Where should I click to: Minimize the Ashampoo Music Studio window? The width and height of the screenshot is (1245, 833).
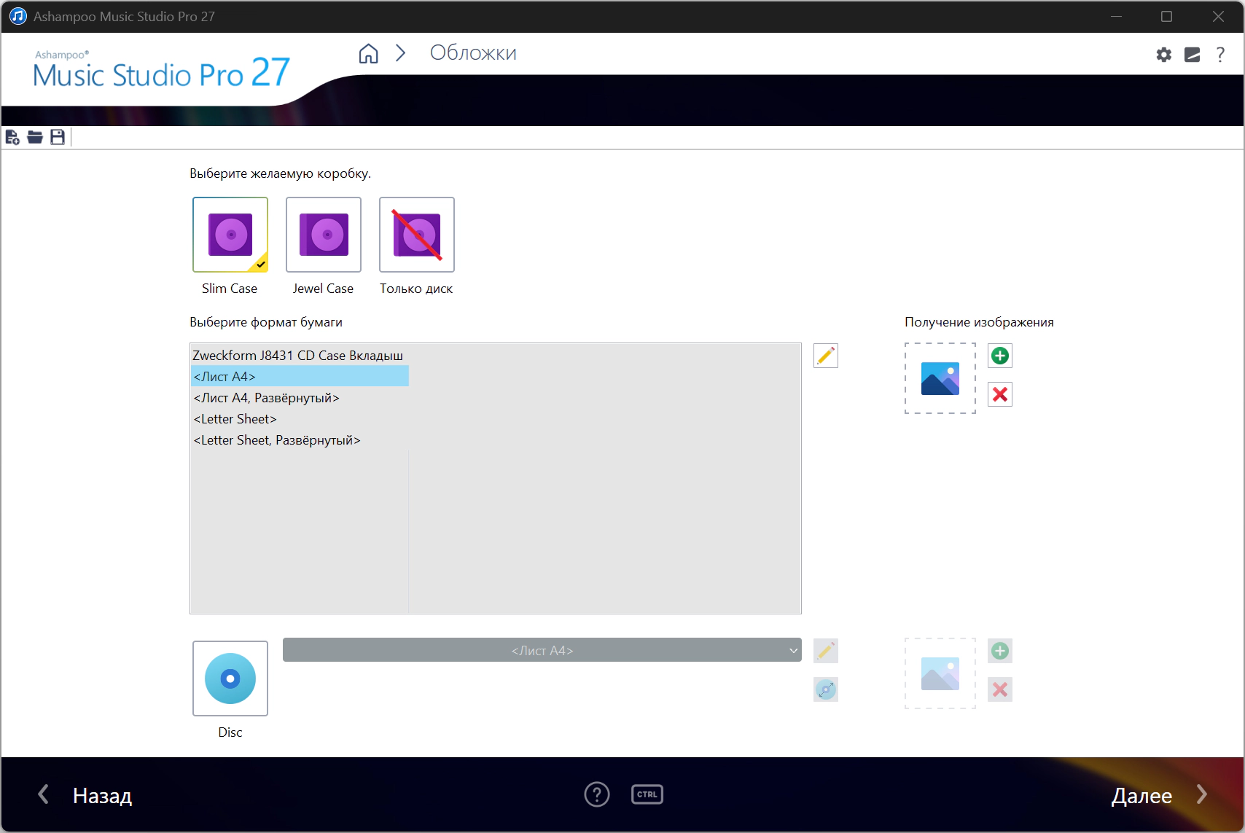point(1116,16)
